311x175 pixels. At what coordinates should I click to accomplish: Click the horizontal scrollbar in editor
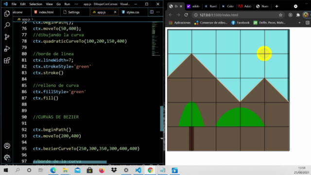(x=70, y=162)
